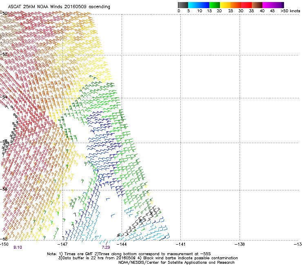Click the '-141' longitude axis label
The image size is (302, 265).
point(180,244)
